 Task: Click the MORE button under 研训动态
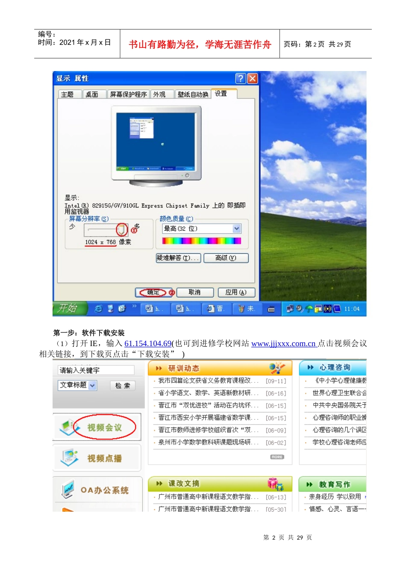[x=277, y=457]
